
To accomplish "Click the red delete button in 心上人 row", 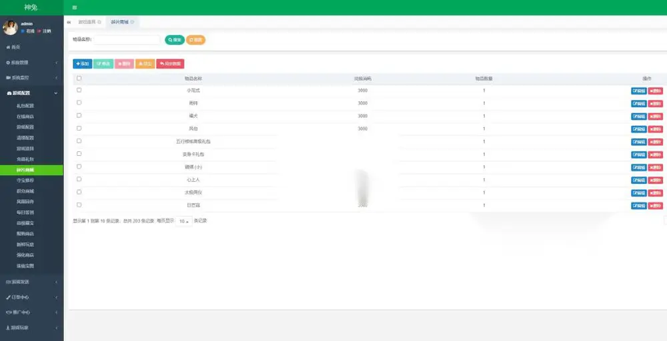I will [656, 180].
